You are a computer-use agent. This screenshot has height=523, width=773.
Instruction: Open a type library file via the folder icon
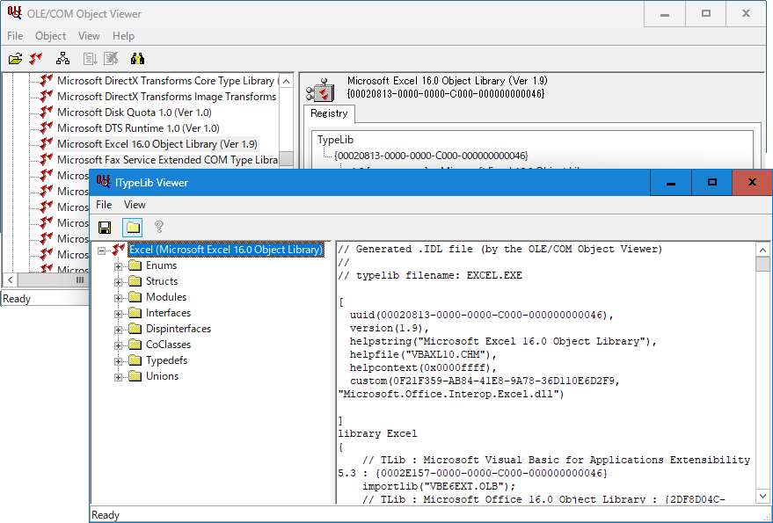(x=16, y=58)
